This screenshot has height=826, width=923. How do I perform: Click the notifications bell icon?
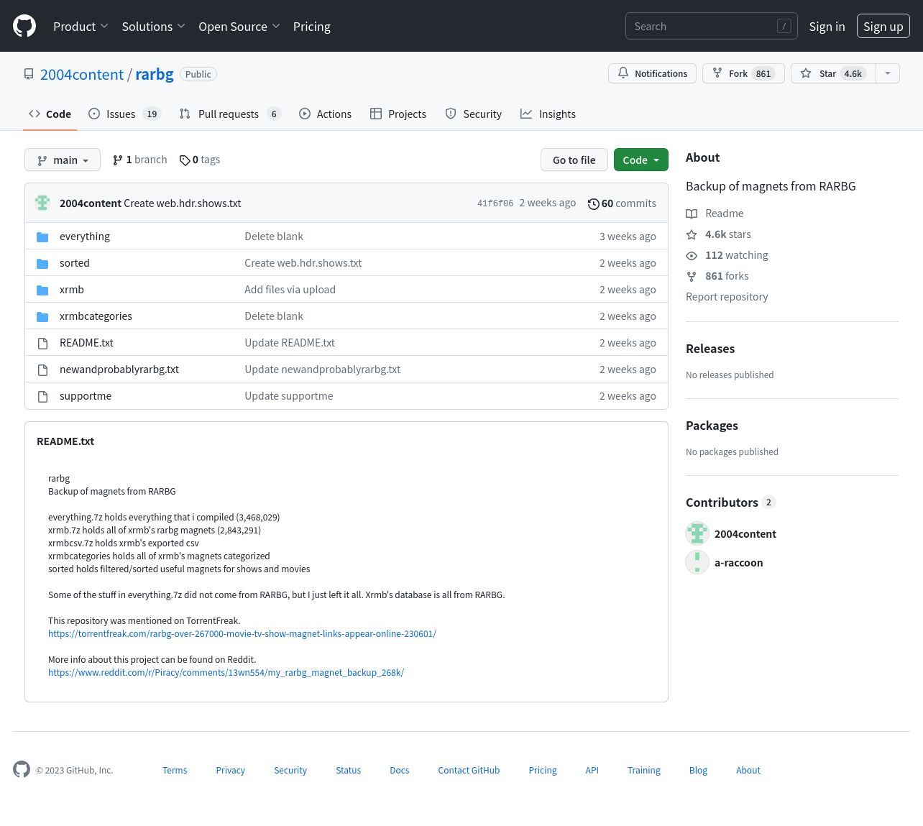coord(623,73)
